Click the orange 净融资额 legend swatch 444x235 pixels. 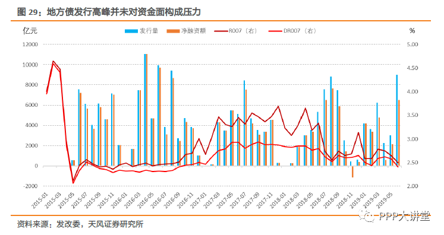coord(173,31)
